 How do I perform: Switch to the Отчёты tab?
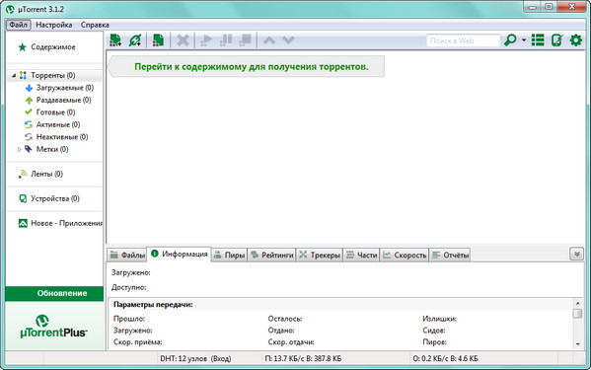point(450,256)
